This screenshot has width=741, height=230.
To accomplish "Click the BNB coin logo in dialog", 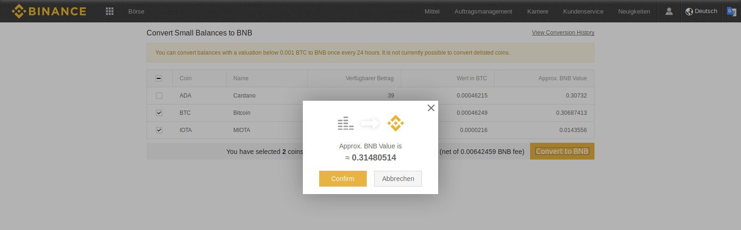I will 396,123.
